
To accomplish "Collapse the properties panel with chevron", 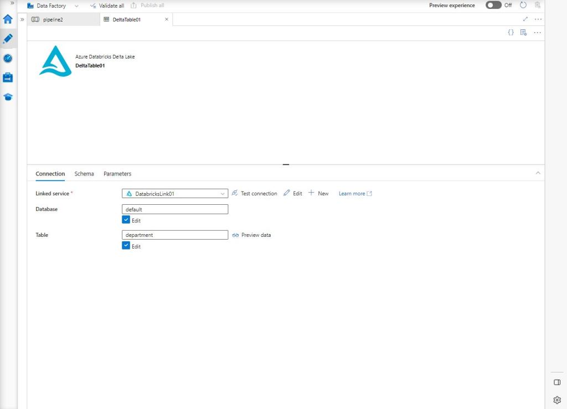I will tap(538, 173).
